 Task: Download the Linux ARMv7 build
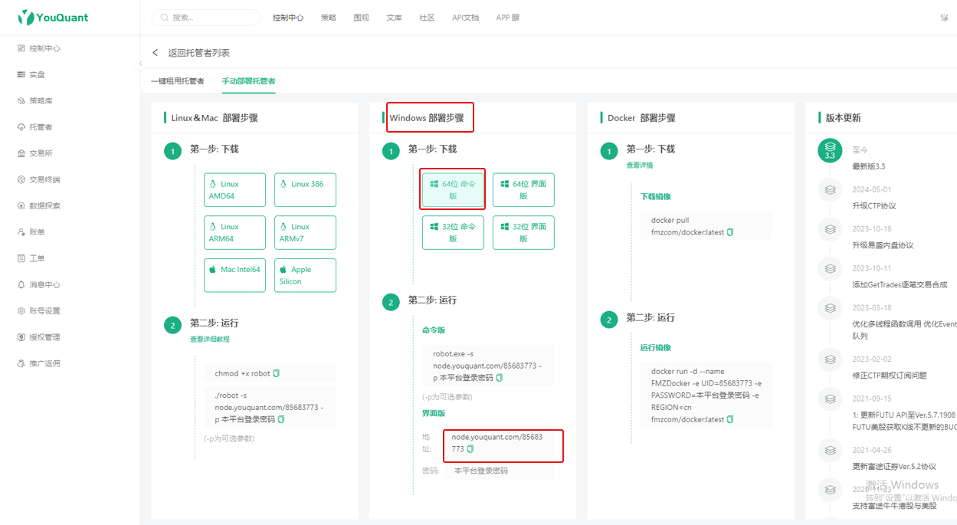[305, 233]
